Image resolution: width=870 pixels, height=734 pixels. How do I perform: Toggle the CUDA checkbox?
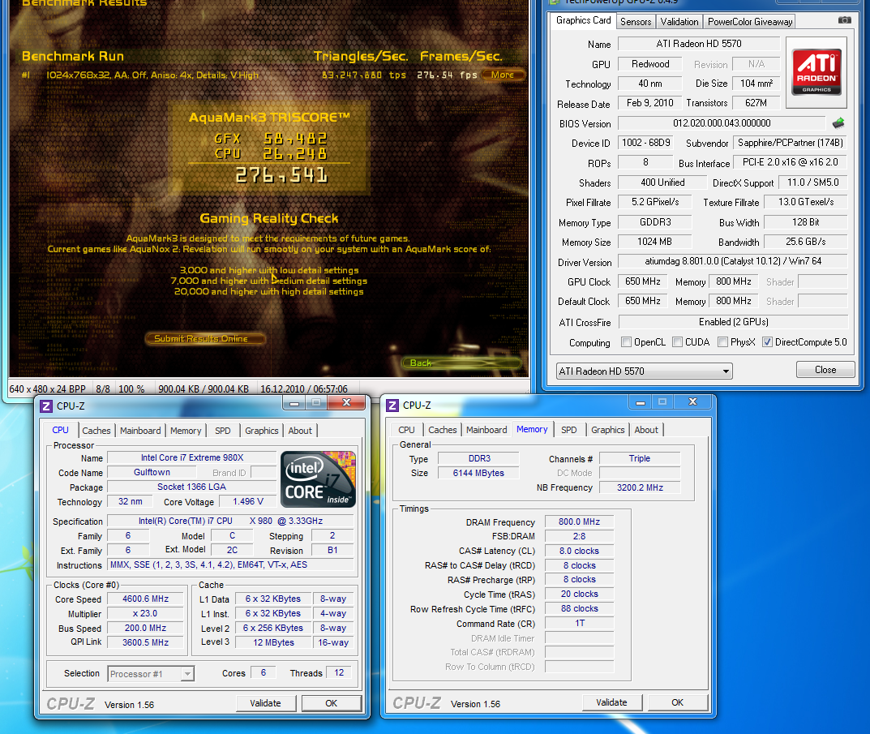tap(678, 342)
